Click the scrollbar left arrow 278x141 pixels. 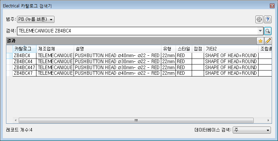click(x=16, y=120)
